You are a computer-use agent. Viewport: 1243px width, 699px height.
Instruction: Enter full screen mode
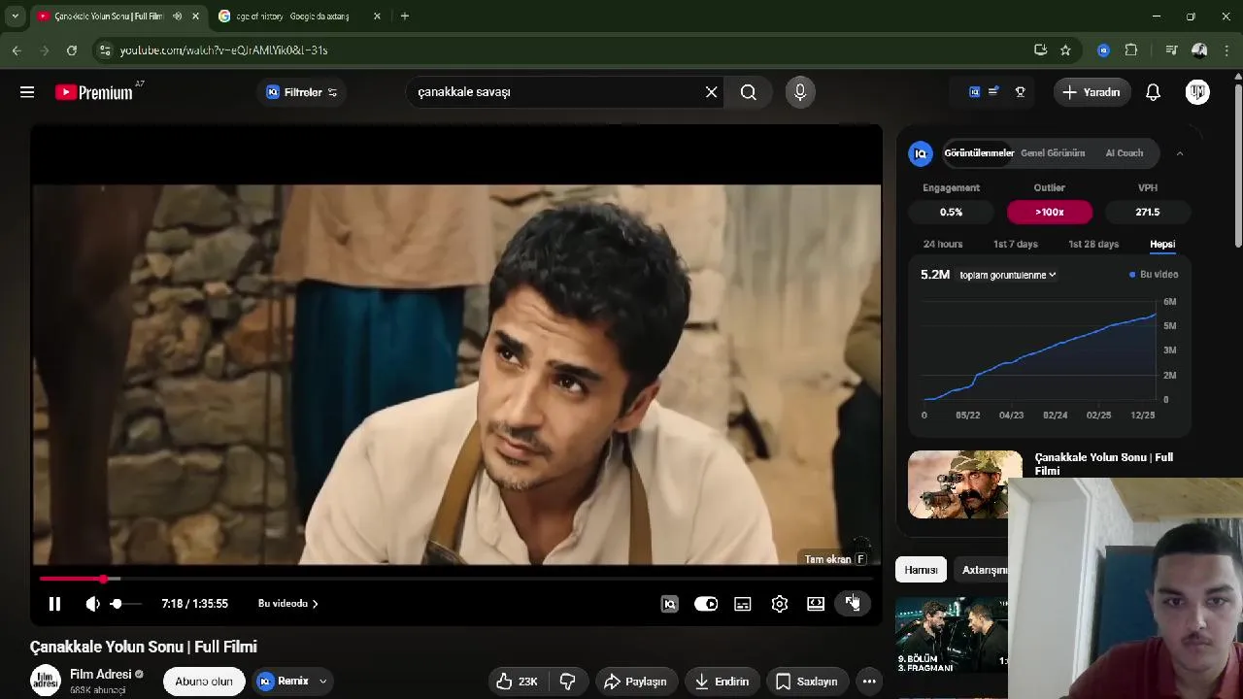[x=852, y=604]
